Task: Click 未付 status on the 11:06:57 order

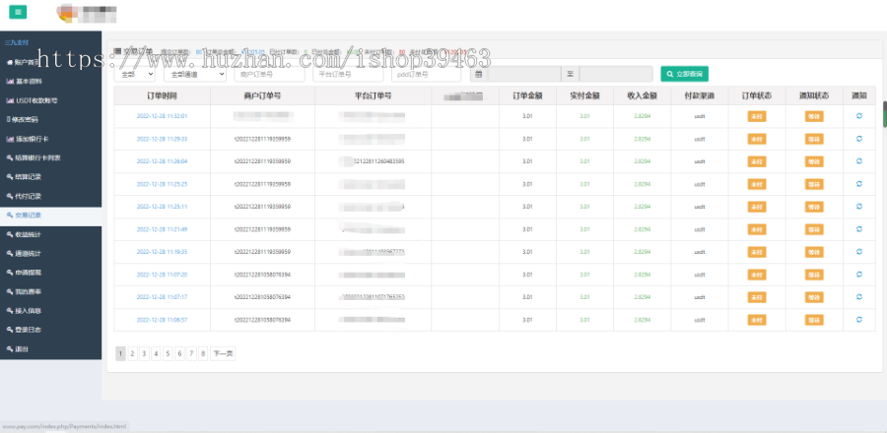Action: pyautogui.click(x=757, y=320)
